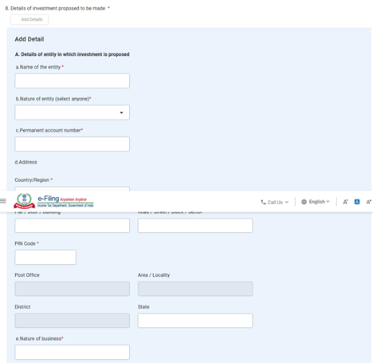Focus the Permanent account number field

click(72, 144)
